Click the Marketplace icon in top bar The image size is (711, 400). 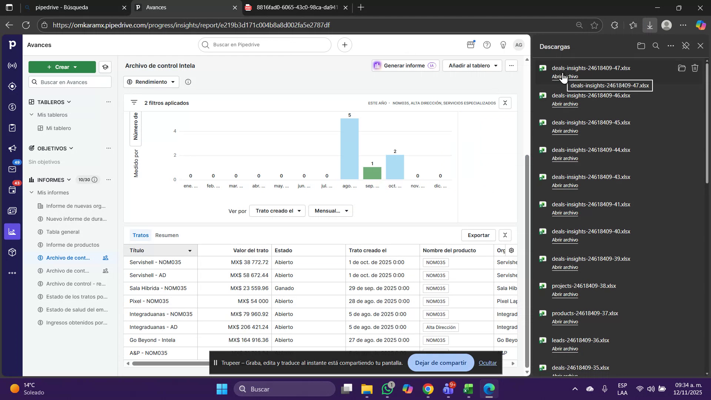tap(471, 45)
